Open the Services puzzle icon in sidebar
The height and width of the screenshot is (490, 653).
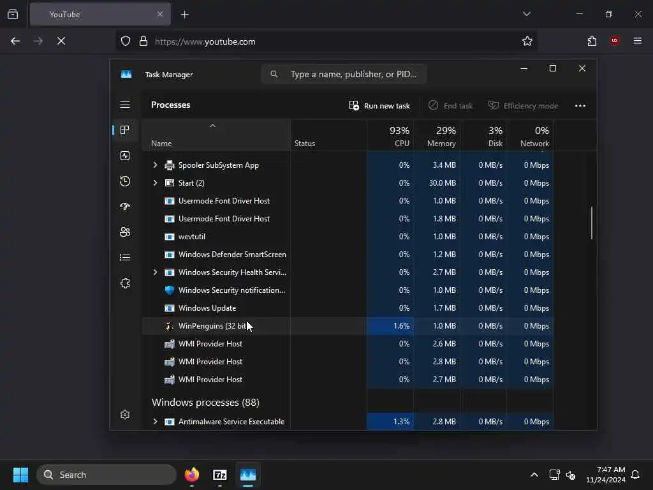(x=125, y=283)
